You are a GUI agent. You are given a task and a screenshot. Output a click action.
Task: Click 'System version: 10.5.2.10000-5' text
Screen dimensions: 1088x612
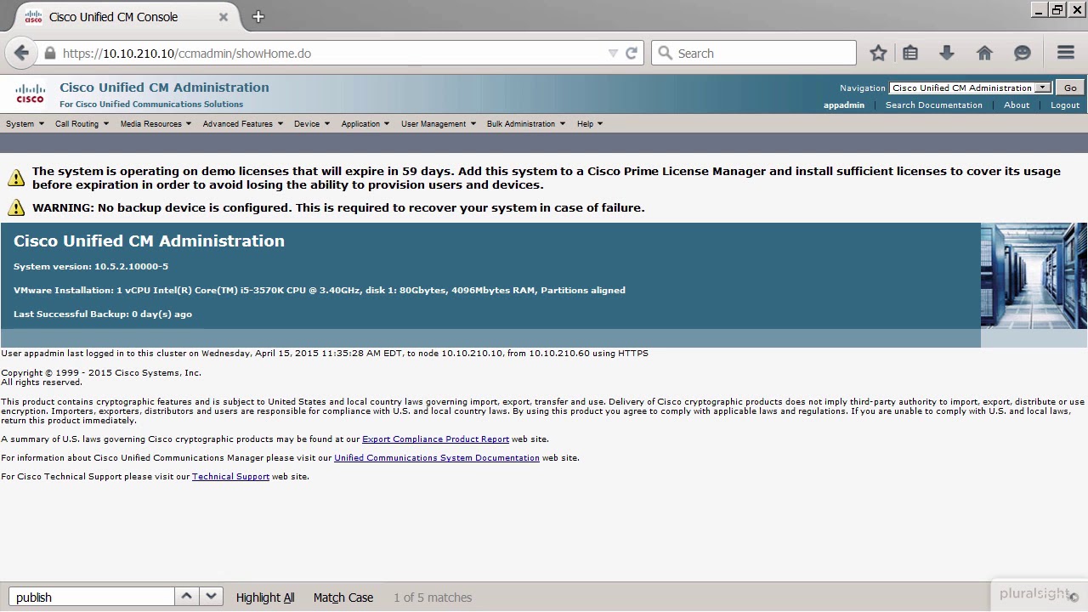pos(91,266)
